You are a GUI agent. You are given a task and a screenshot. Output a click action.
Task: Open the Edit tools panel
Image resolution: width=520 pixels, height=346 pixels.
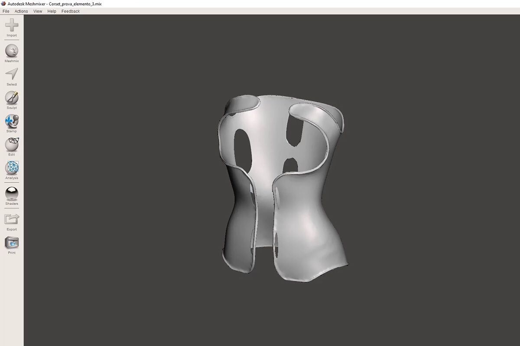[x=11, y=147]
